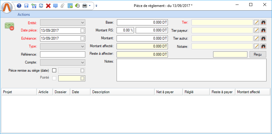Edit Notaire with the pencil icon
This screenshot has width=272, height=134.
pos(257,46)
